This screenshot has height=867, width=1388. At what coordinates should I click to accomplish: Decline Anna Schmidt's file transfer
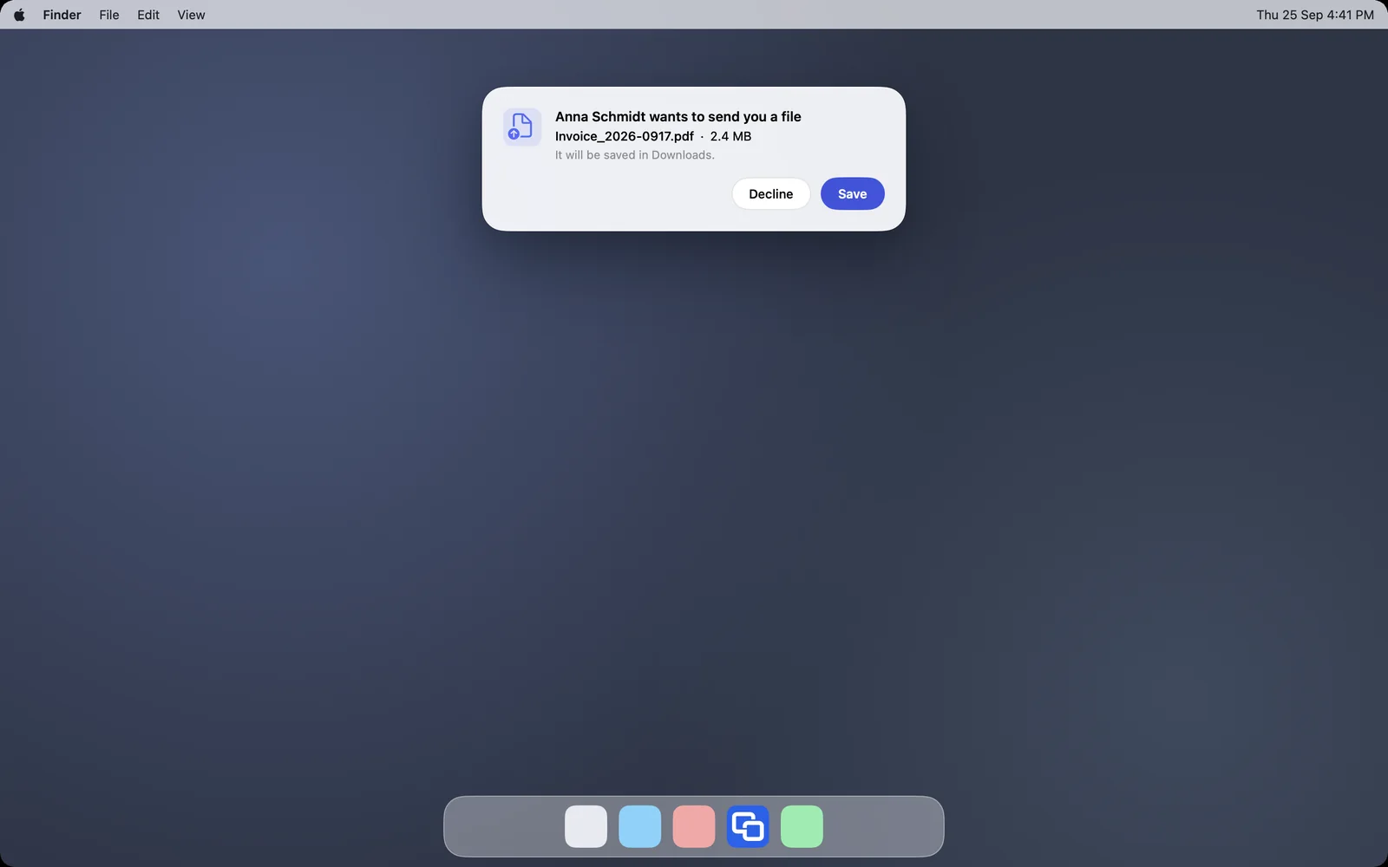[770, 193]
